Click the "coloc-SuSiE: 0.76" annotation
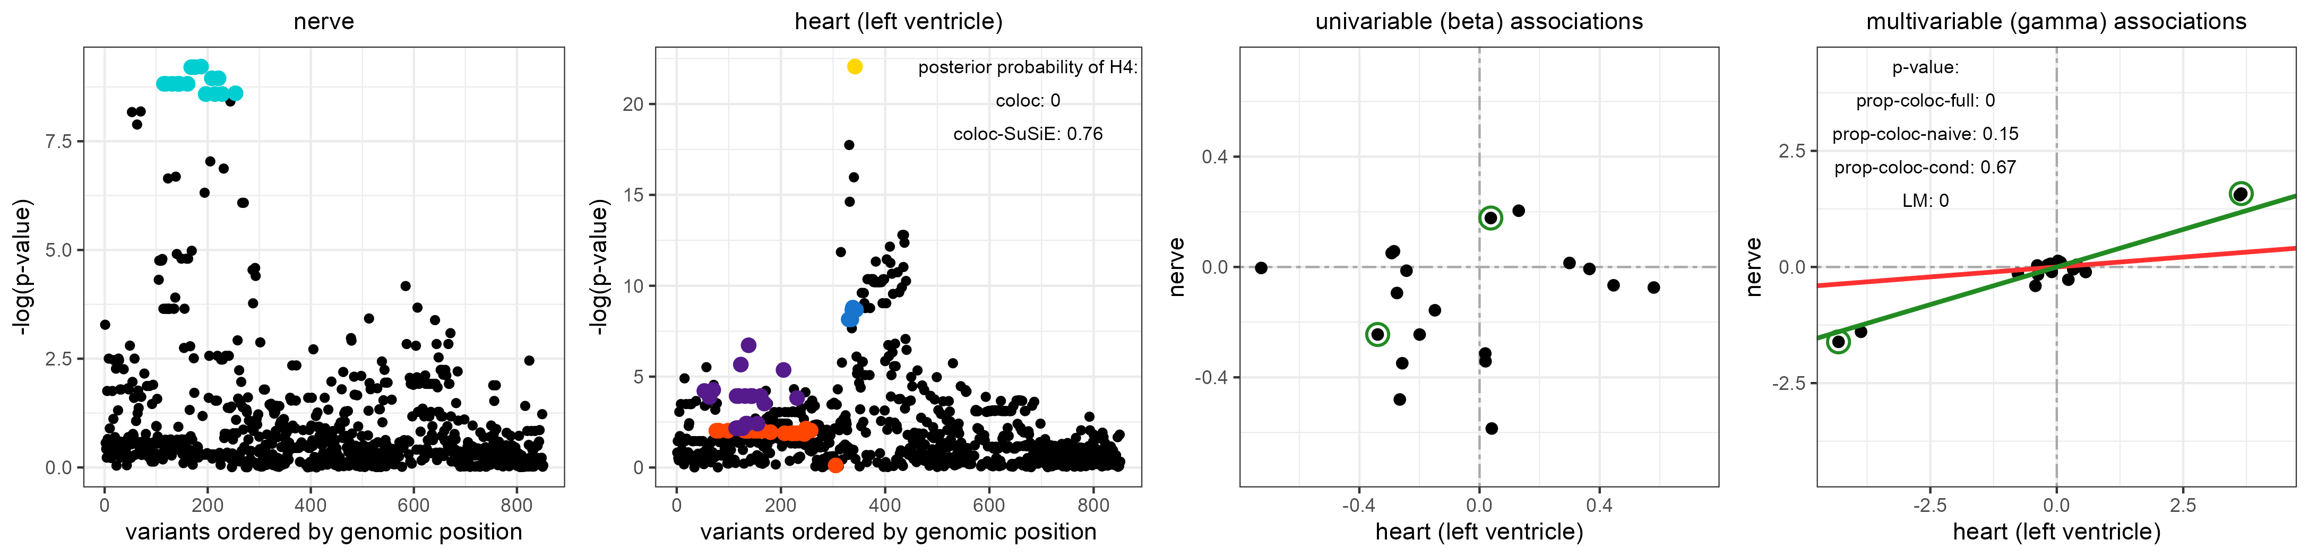2309x557 pixels. (x=1027, y=134)
